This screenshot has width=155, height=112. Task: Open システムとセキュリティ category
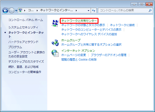(x=23, y=27)
